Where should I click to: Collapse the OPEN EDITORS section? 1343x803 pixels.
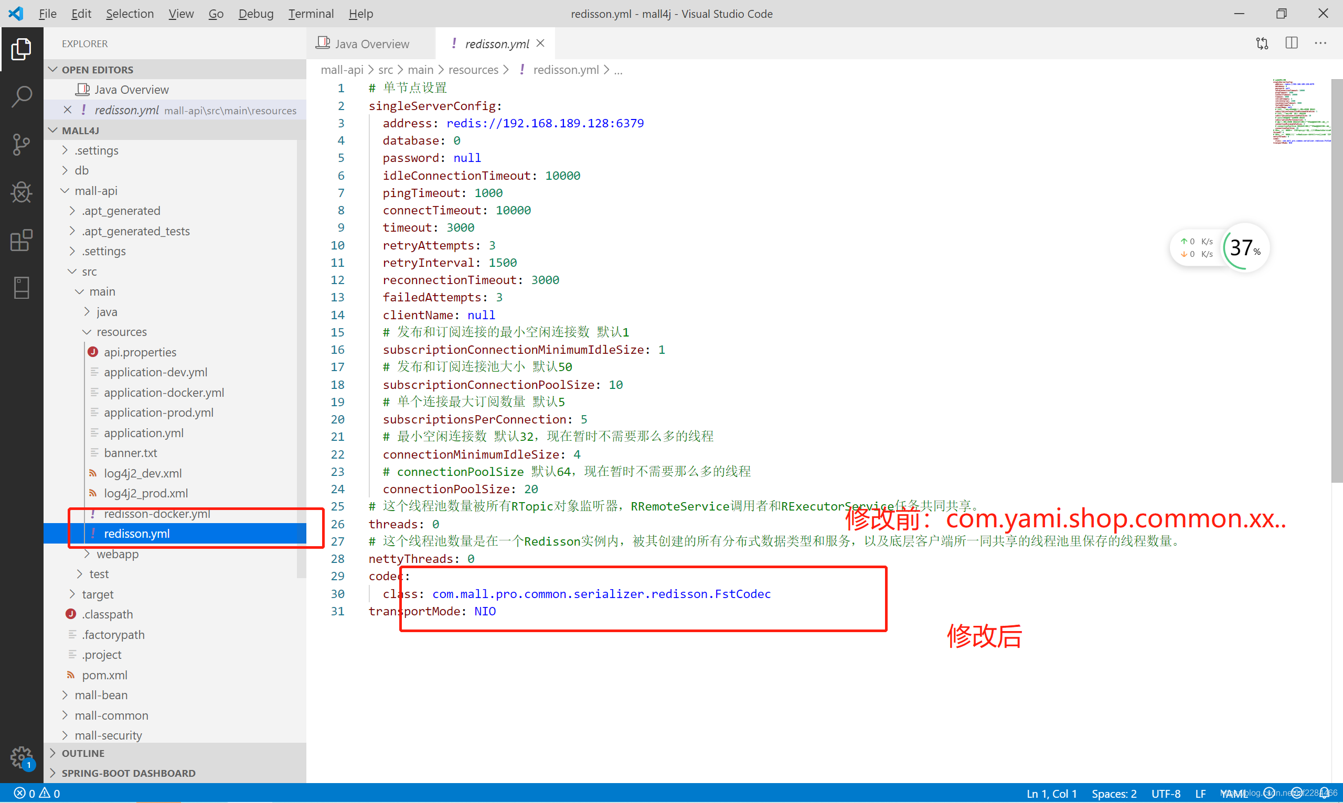97,70
